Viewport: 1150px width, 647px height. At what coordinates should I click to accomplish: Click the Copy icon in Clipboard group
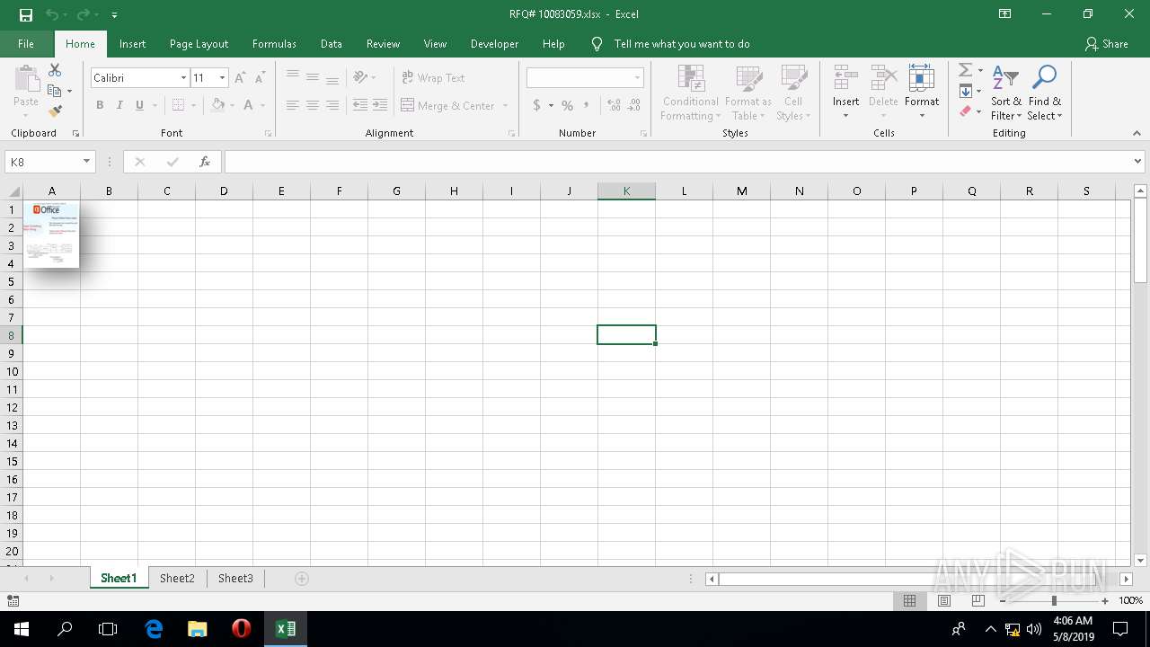[x=55, y=91]
